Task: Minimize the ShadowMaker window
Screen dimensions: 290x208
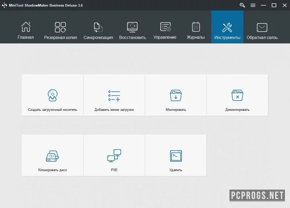Action: pyautogui.click(x=264, y=5)
